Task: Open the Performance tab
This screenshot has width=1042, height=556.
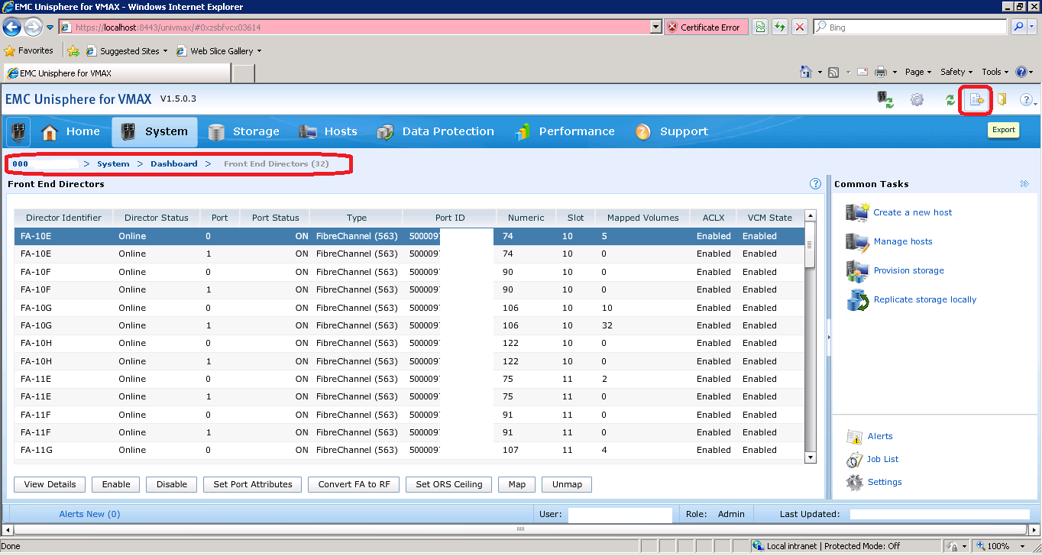Action: pyautogui.click(x=565, y=132)
